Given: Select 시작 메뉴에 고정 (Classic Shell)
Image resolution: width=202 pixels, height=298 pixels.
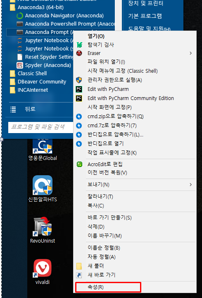Looking at the screenshot, I should coord(123,71).
